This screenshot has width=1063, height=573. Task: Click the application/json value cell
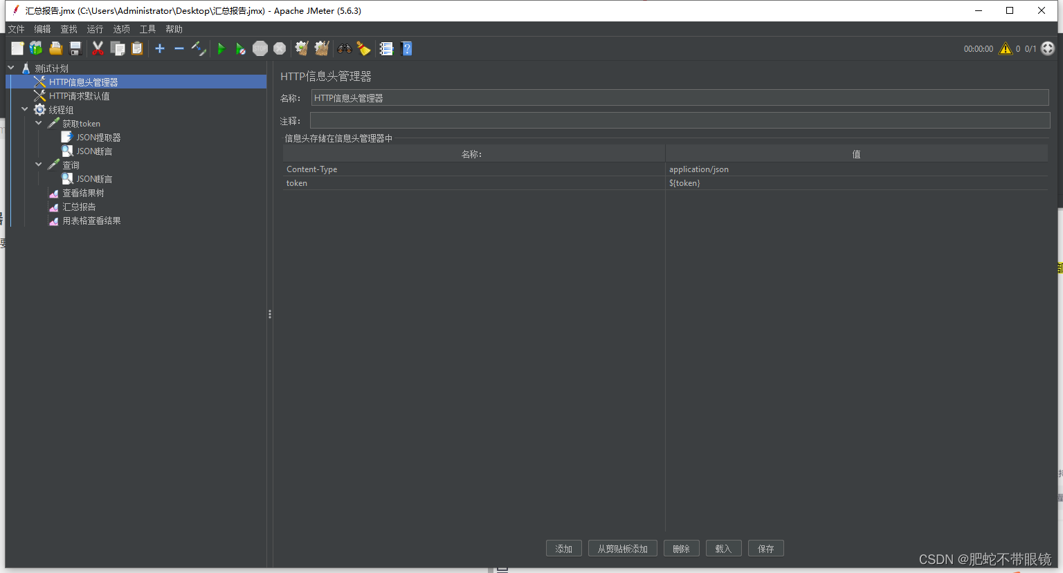tap(857, 169)
